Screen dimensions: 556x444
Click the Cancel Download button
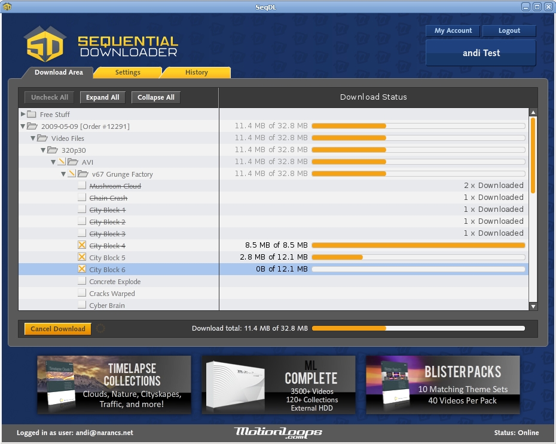coord(58,329)
